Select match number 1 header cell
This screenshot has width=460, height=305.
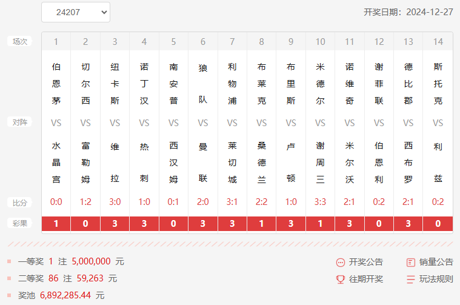(56, 41)
